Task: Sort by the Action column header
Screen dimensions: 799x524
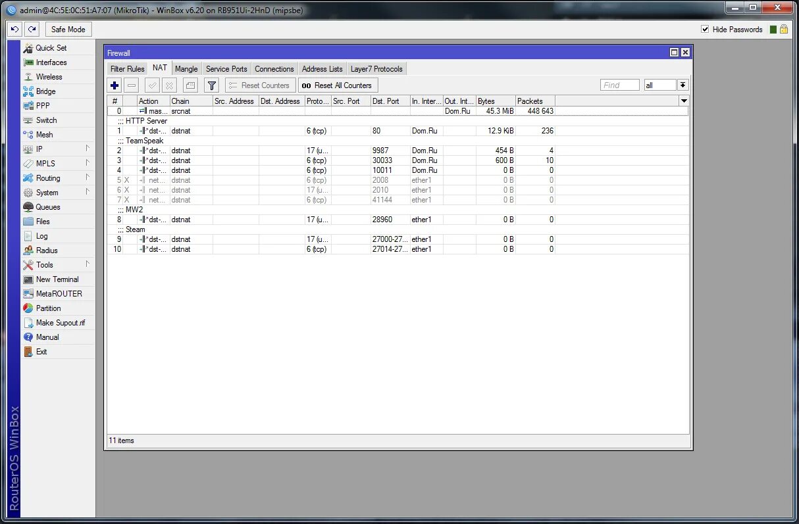Action: pos(153,101)
